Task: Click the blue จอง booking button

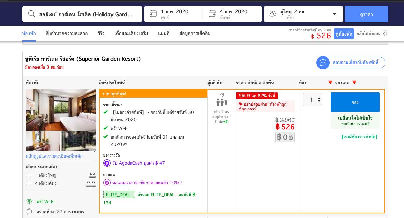Action: (x=355, y=102)
